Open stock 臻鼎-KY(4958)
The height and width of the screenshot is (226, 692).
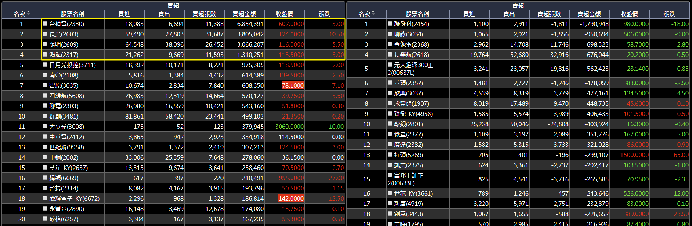[x=413, y=114]
